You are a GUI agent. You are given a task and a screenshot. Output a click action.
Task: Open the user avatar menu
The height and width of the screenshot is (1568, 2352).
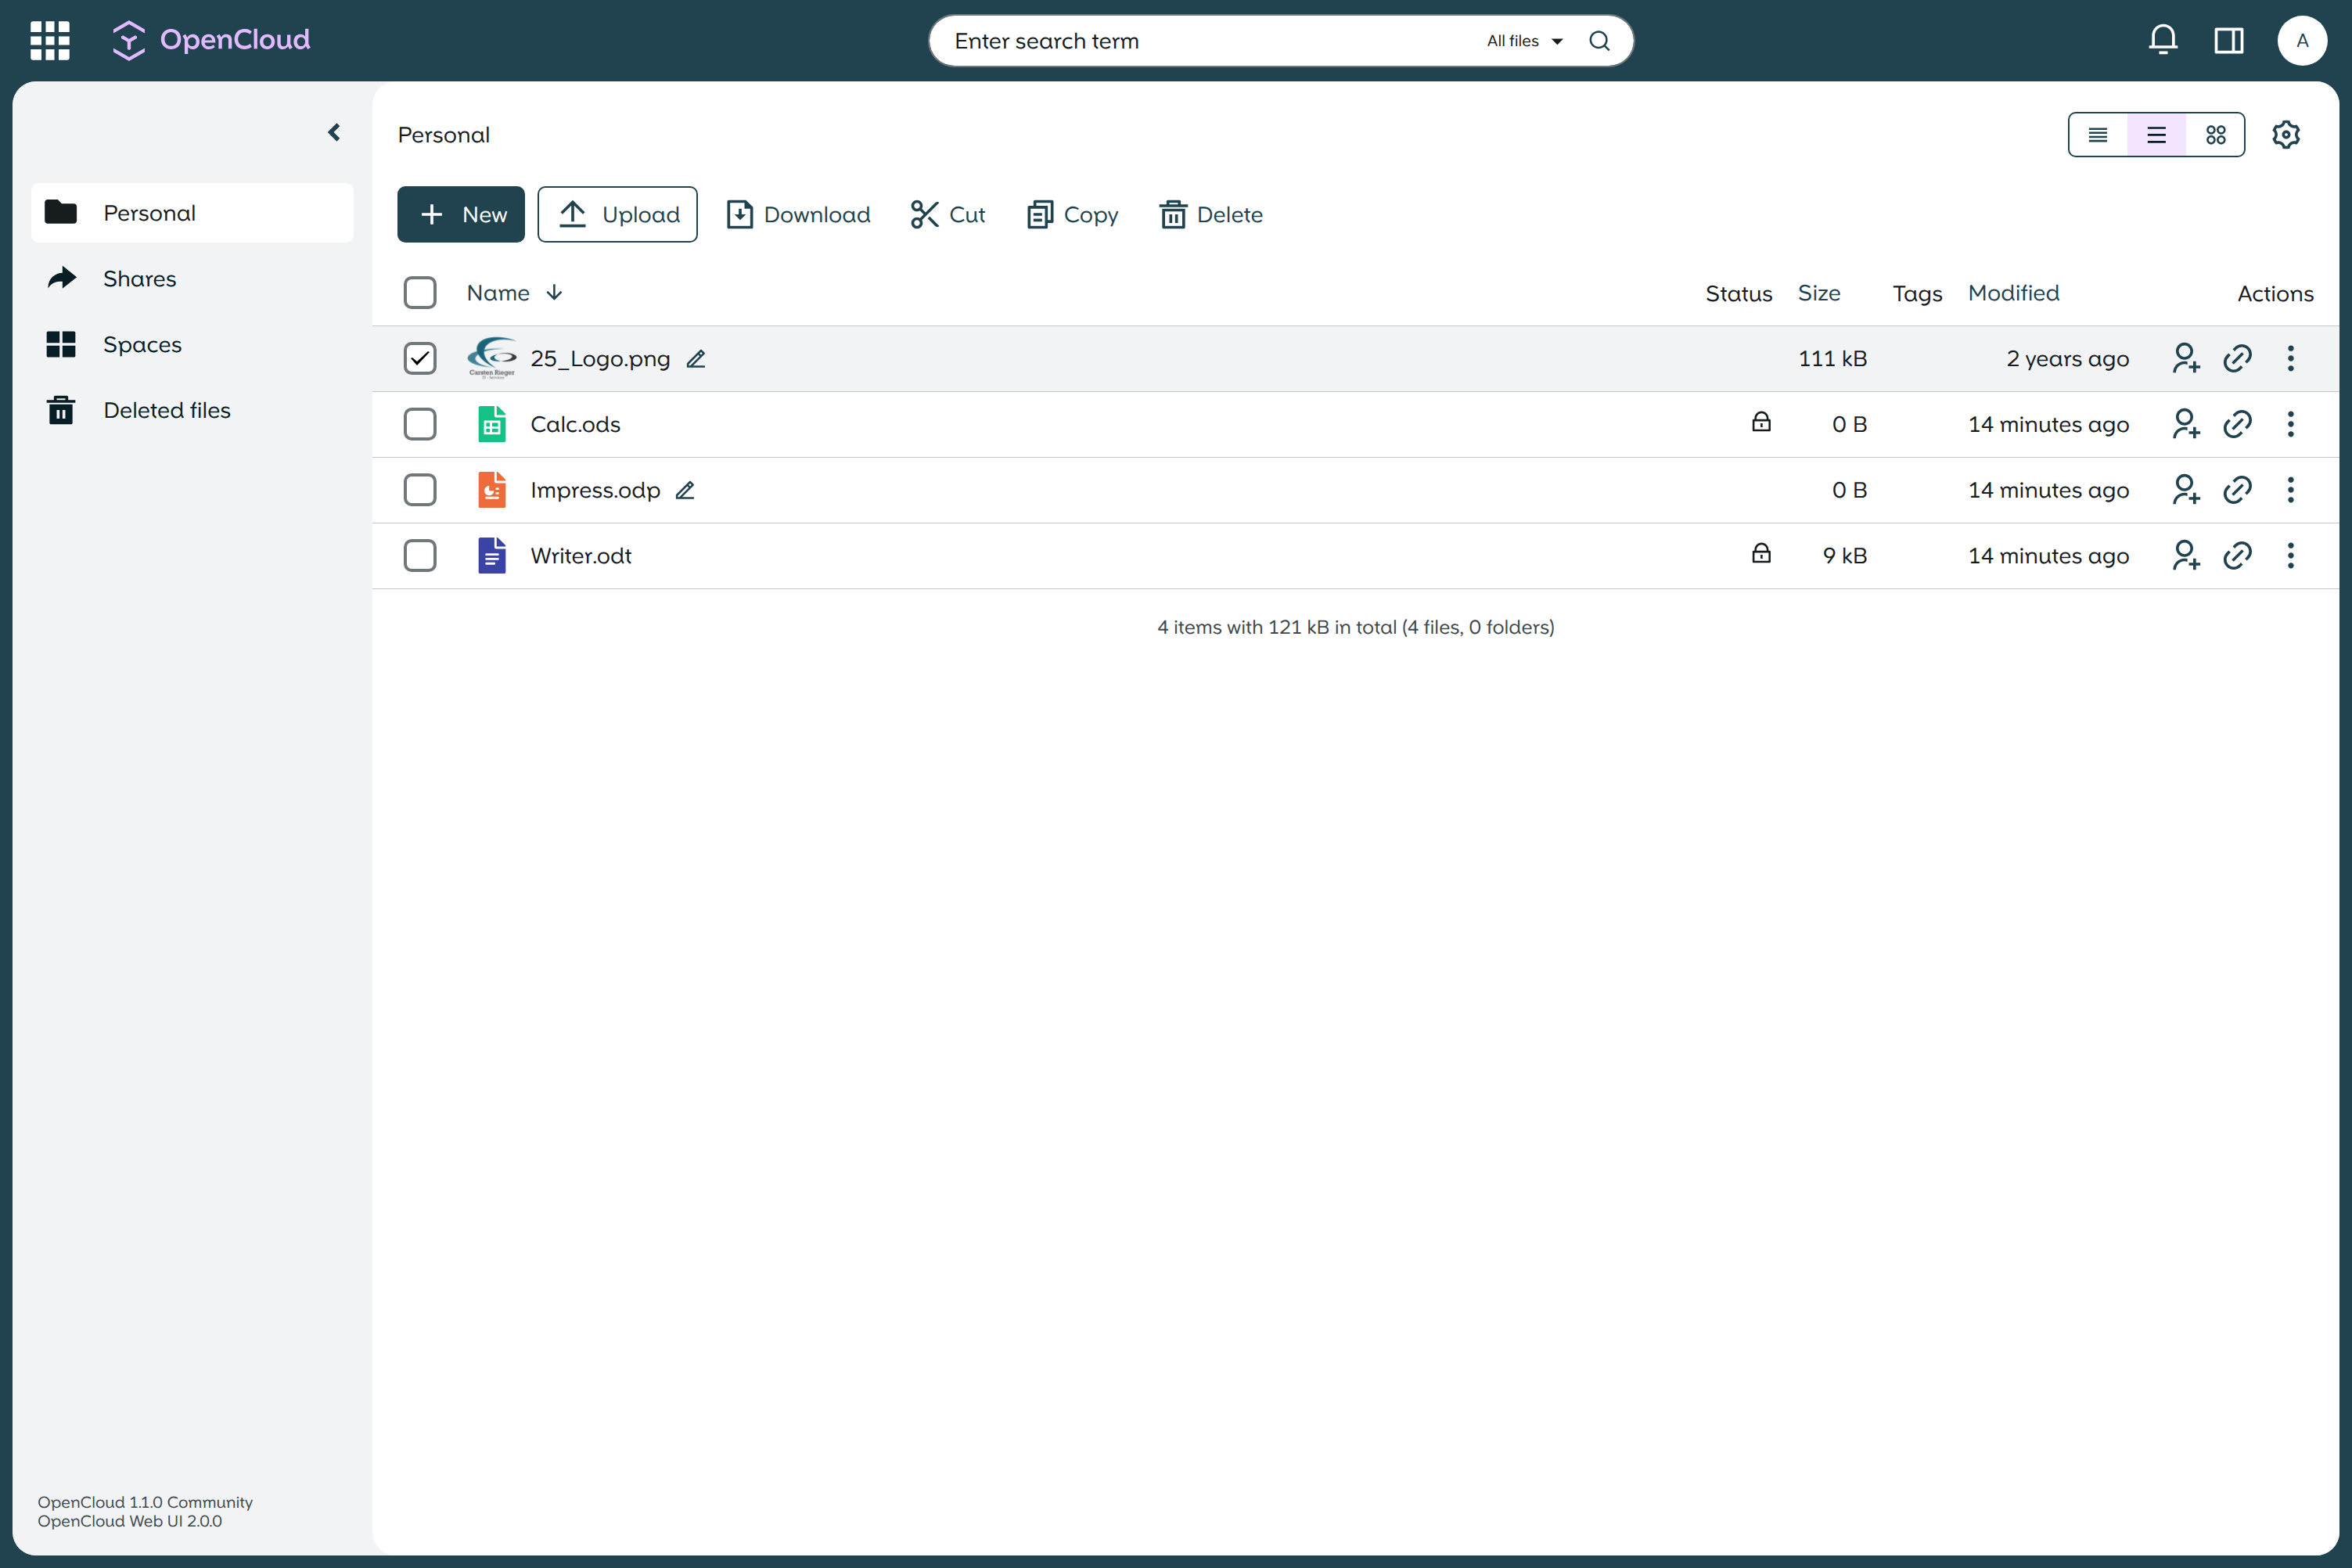pos(2302,41)
